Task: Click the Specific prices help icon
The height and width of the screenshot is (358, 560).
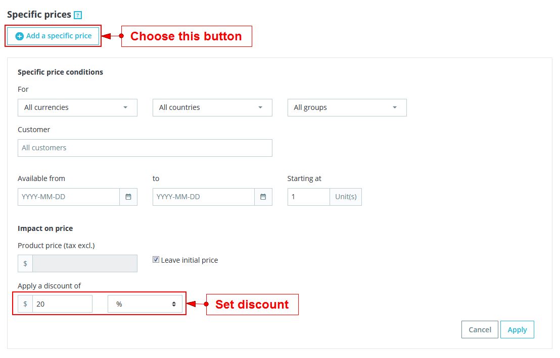Action: click(78, 15)
